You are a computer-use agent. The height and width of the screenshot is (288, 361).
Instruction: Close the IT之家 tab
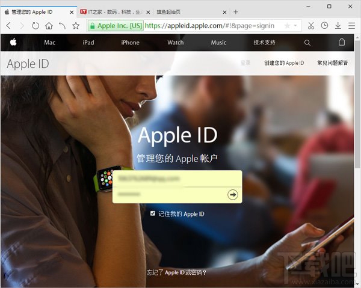pos(148,12)
